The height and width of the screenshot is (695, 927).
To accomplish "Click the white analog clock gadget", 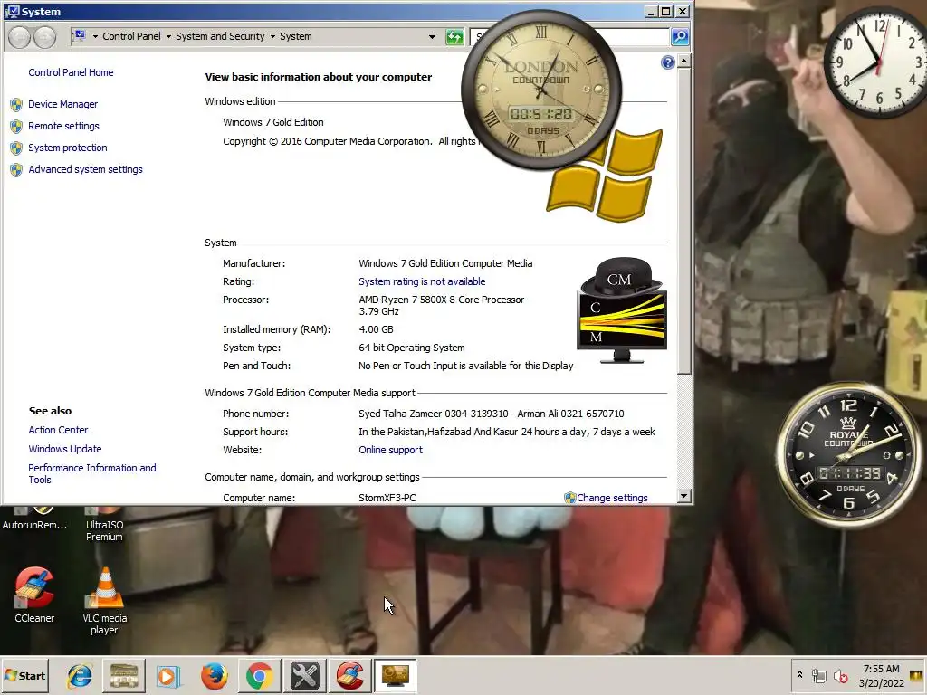I will click(877, 62).
